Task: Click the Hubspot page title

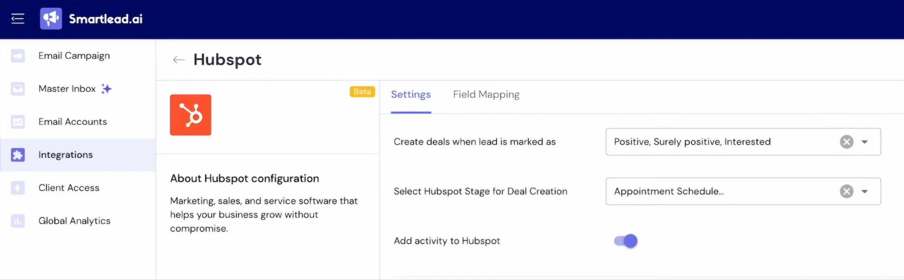Action: point(227,60)
